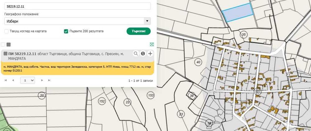Click map label 20
Viewport: 311px width, 131px height.
point(42,95)
